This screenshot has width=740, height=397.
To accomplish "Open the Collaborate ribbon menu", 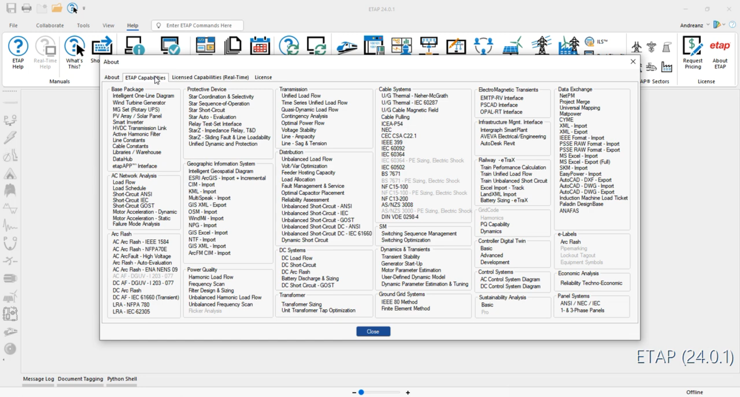I will (x=50, y=25).
